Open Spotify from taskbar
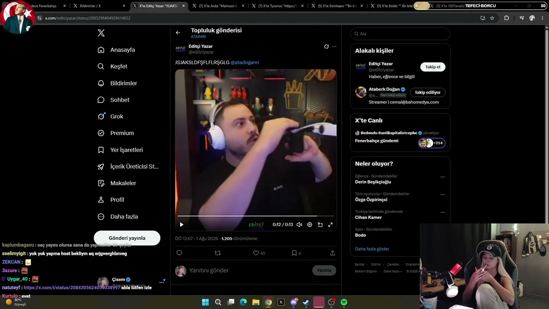 click(344, 302)
